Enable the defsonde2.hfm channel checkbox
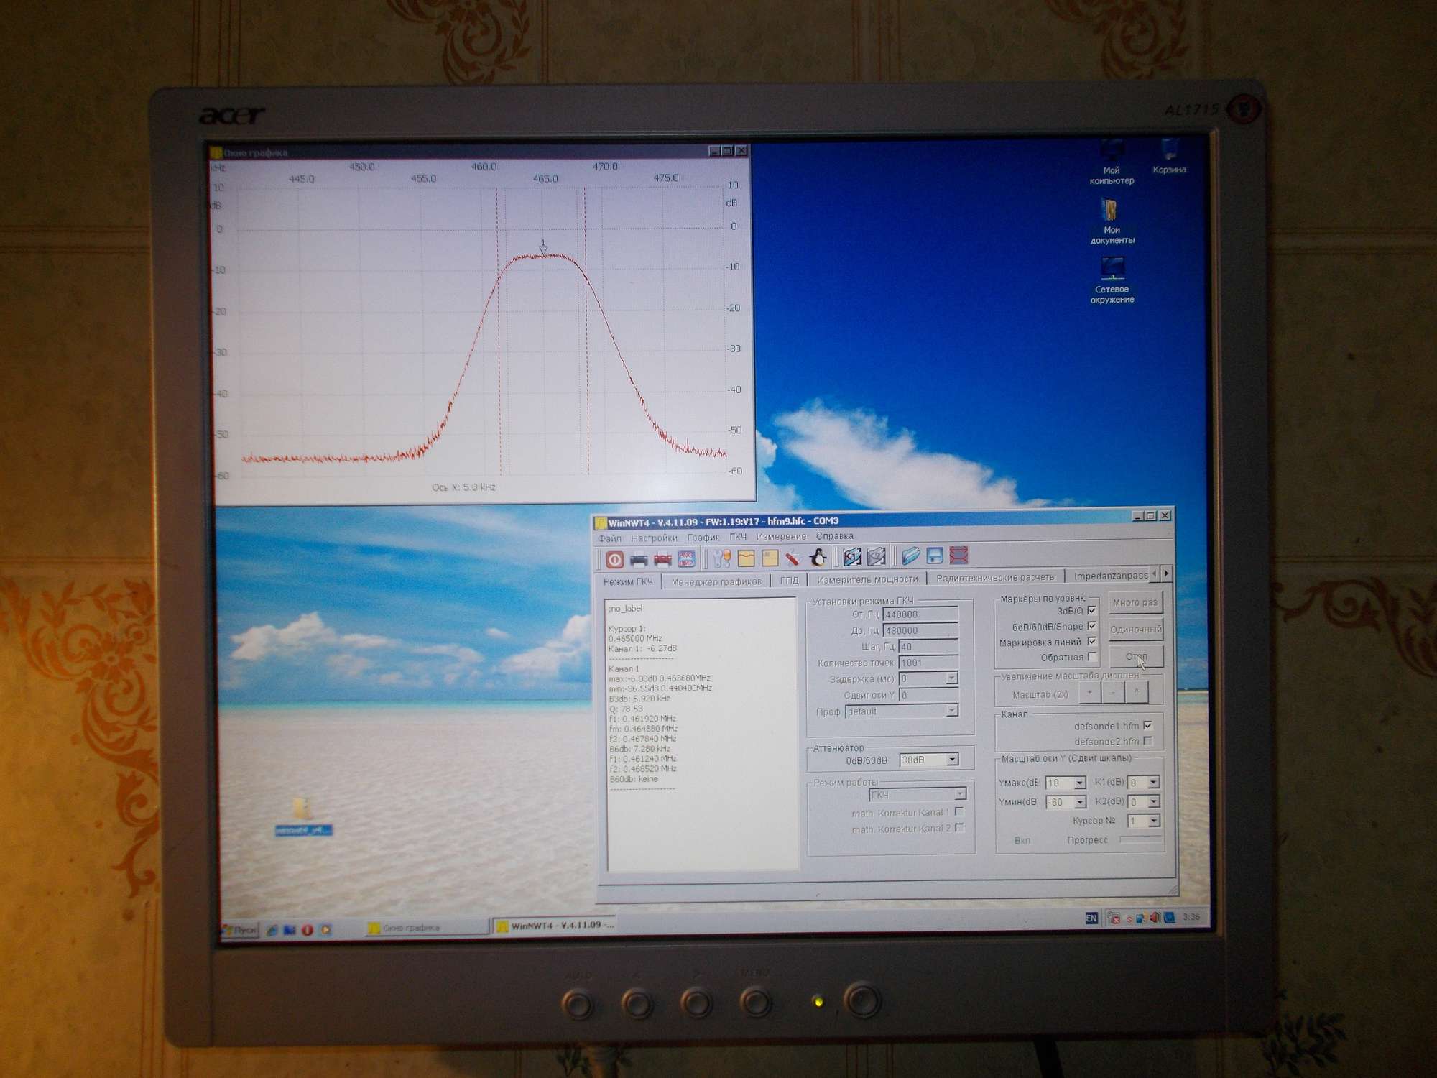The image size is (1437, 1078). pyautogui.click(x=1147, y=741)
